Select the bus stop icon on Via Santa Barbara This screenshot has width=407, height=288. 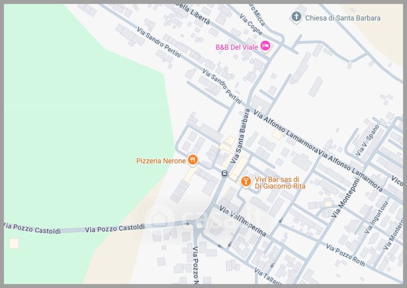tap(224, 174)
